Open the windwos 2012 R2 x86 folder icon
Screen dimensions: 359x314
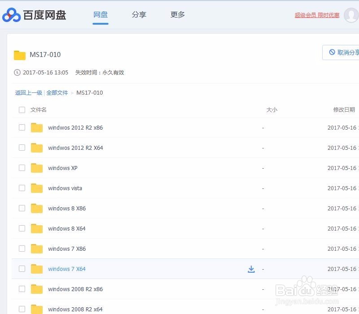tap(37, 127)
